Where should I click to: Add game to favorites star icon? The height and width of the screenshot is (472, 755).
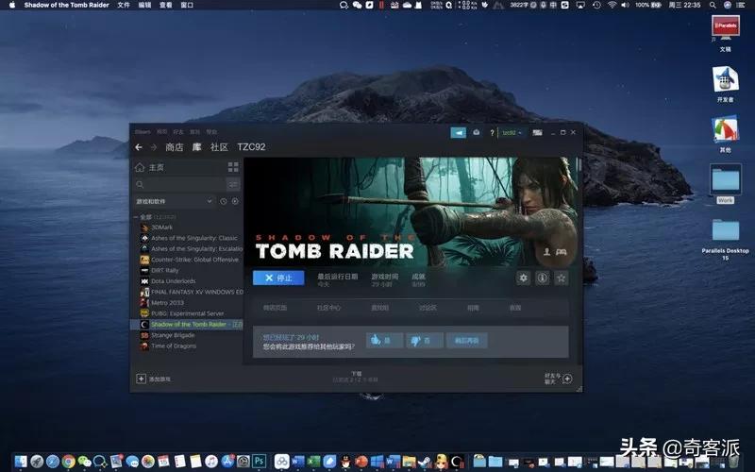click(561, 278)
